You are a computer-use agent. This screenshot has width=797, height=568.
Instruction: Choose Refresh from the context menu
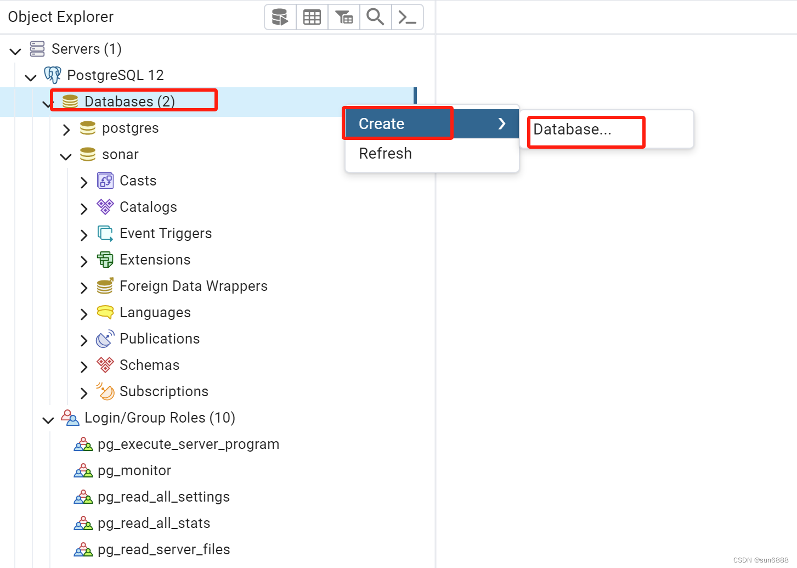click(432, 154)
